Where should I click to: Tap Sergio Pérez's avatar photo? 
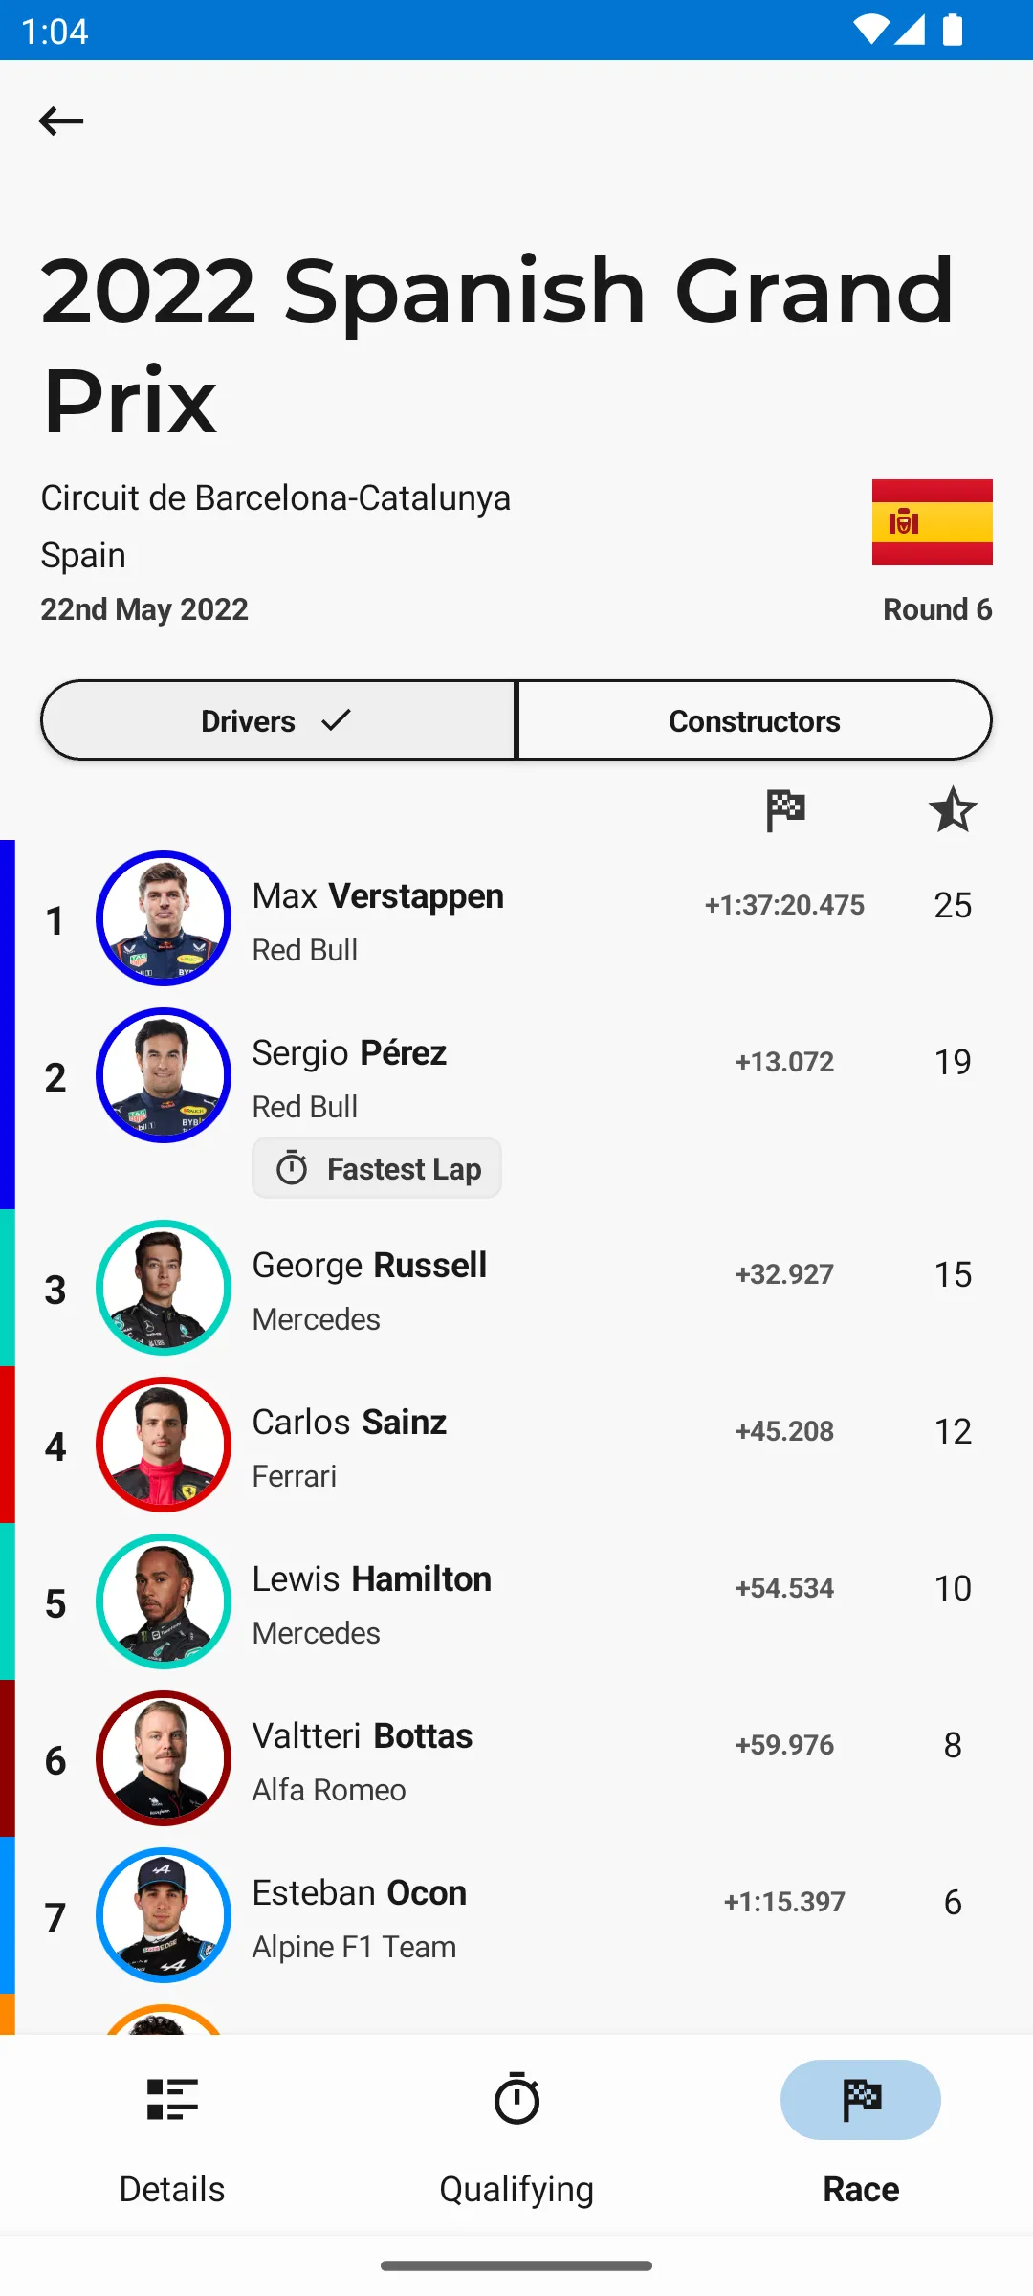tap(164, 1075)
